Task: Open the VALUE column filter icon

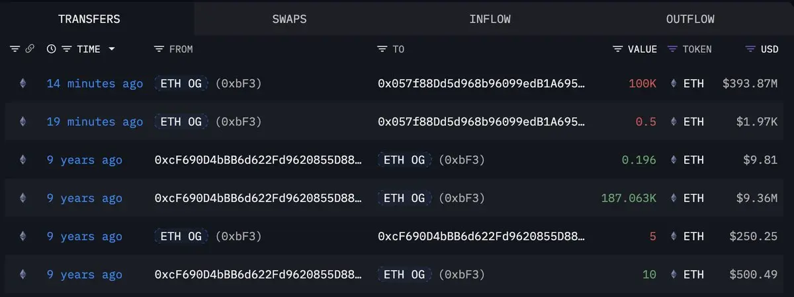Action: pos(618,49)
